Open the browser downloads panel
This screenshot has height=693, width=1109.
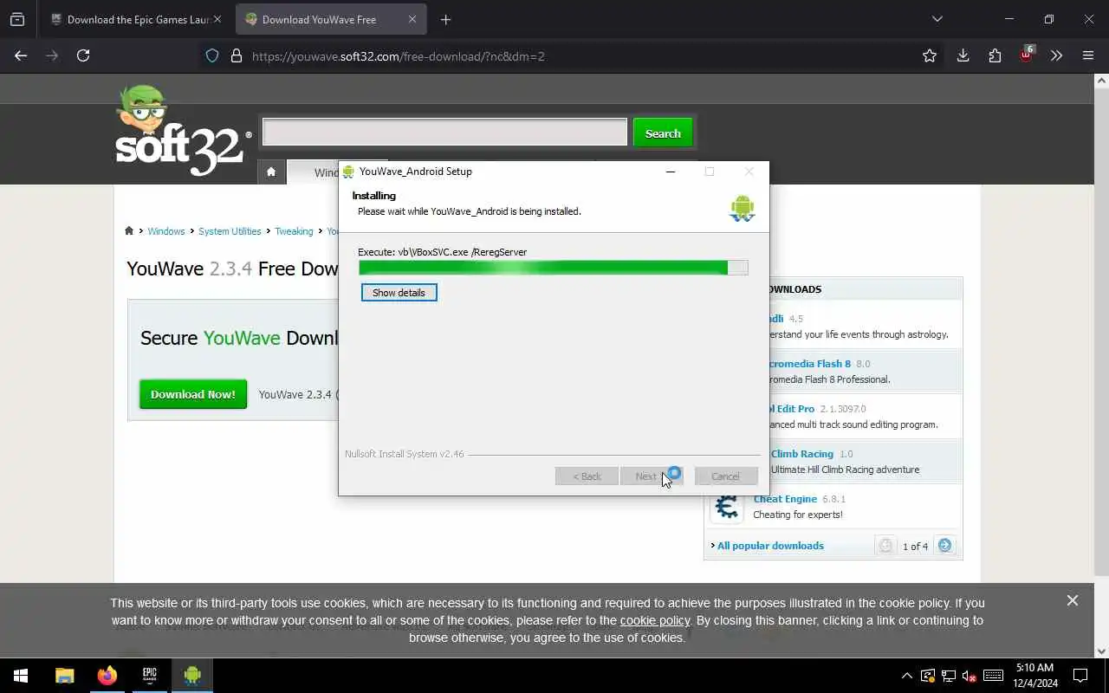click(963, 55)
